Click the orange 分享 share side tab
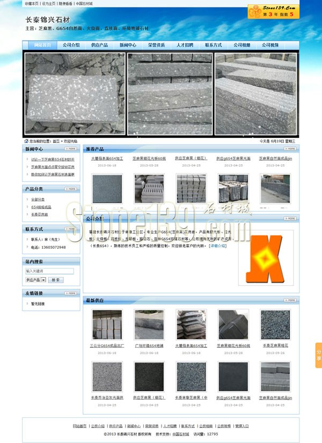Screen dimensions: 322x443 318,355
